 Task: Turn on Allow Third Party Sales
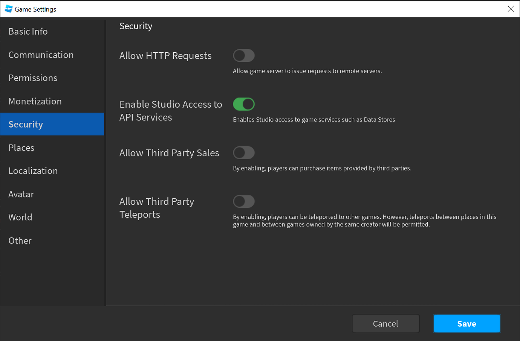(244, 153)
